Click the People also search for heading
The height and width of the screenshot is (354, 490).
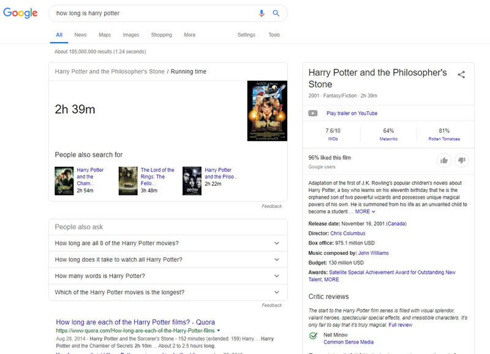tap(89, 155)
